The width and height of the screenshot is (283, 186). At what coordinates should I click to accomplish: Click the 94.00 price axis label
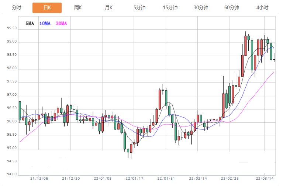pyautogui.click(x=12, y=175)
